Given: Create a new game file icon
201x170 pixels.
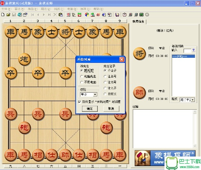Looking at the screenshot, I should (x=3, y=14).
